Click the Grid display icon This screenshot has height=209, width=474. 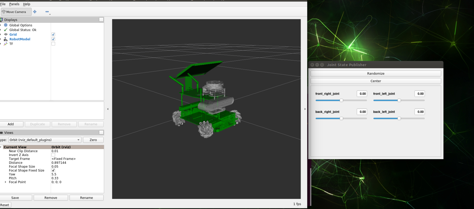coord(6,35)
